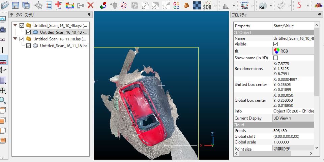Open the SOR noise filter tool
The width and height of the screenshot is (324, 162).
click(207, 5)
